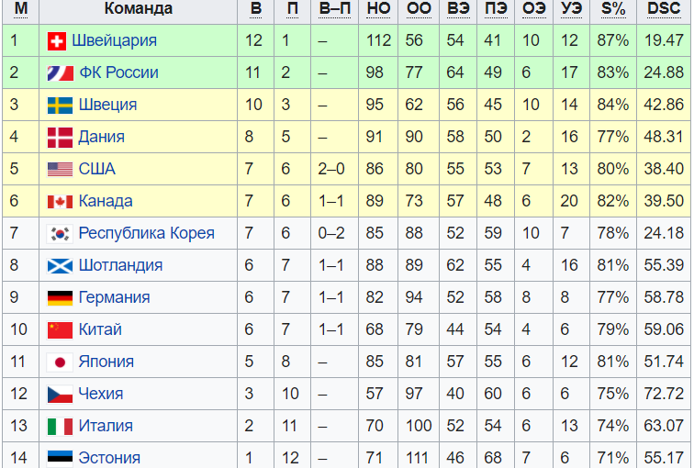
Task: Click the Canada flag icon
Action: tap(61, 202)
